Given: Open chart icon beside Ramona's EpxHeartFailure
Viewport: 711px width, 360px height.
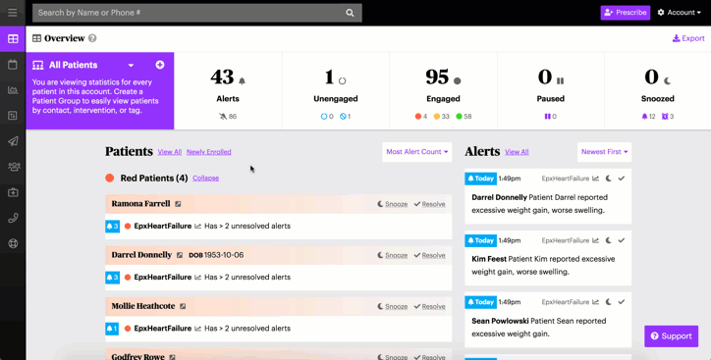Looking at the screenshot, I should point(197,226).
